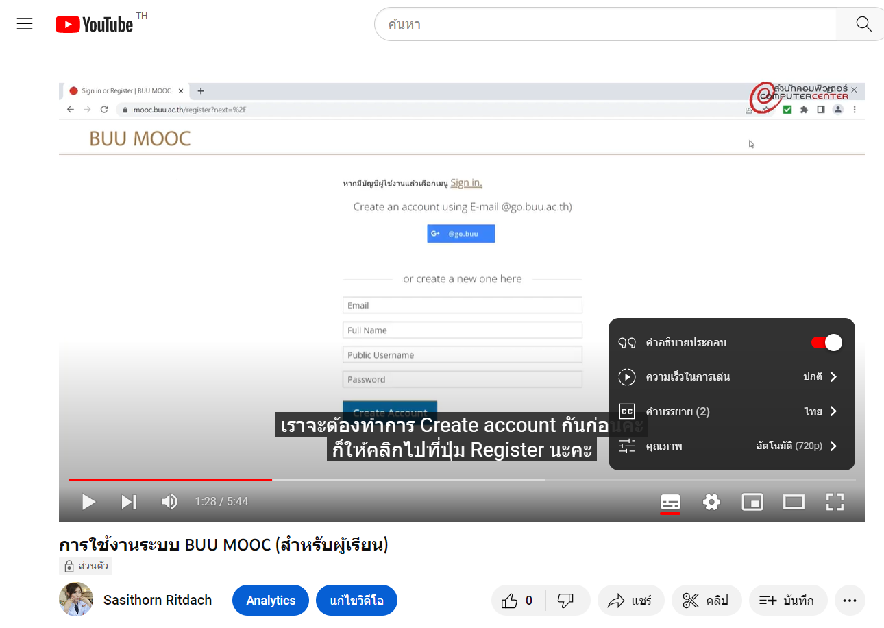Expand คุณภาพ video quality options

click(731, 446)
